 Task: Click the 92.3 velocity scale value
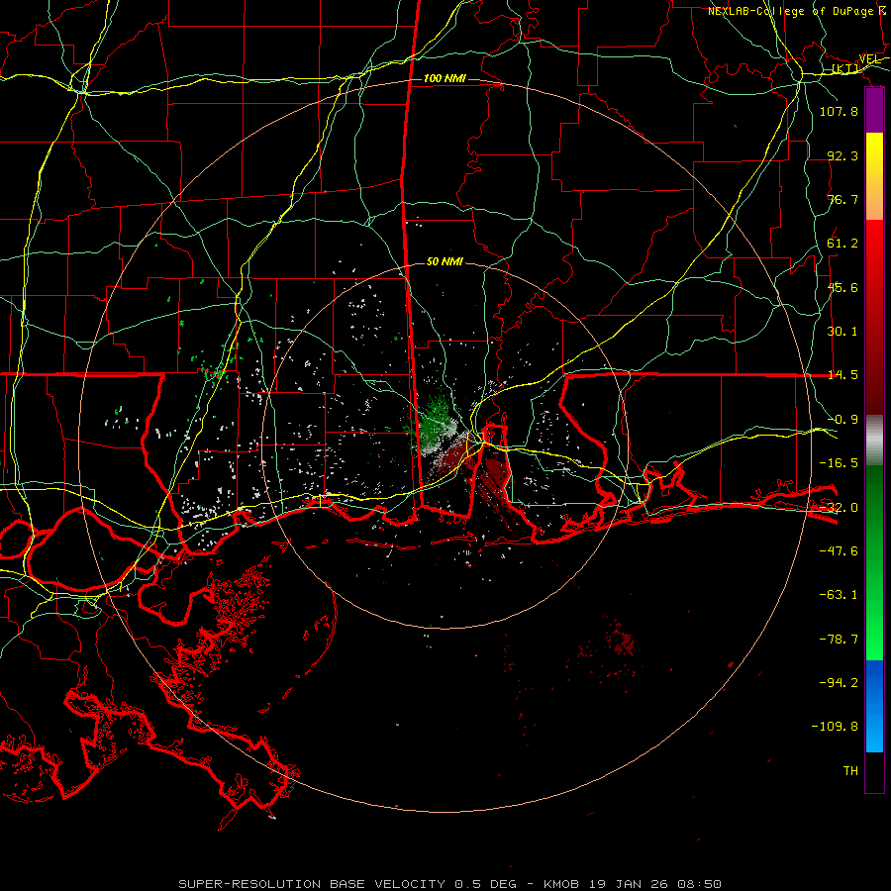[x=842, y=155]
